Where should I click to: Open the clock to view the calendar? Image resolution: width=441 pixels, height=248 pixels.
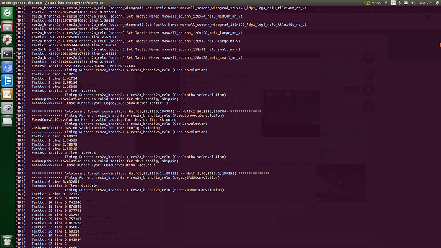click(425, 3)
